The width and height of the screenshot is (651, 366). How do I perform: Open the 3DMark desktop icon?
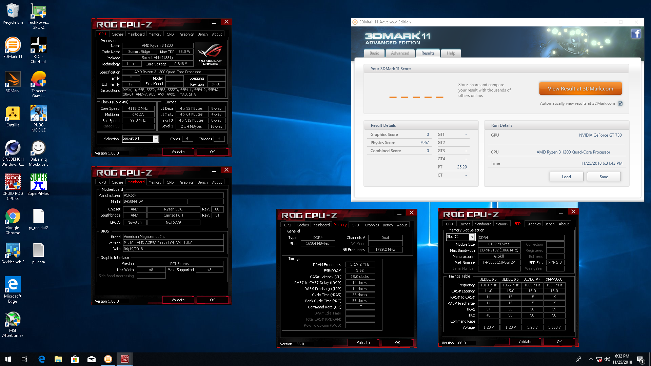(13, 82)
